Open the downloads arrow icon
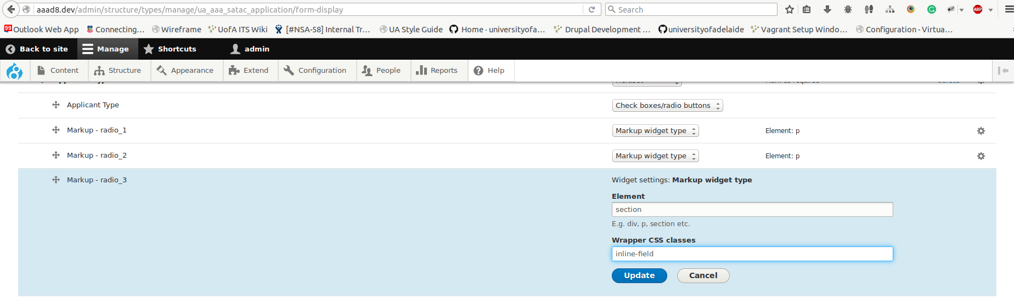The image size is (1014, 299). tap(827, 9)
